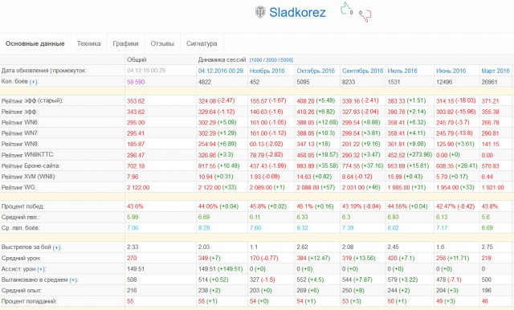Click the Процент побед row label
This screenshot has height=310, width=514.
click(23, 206)
